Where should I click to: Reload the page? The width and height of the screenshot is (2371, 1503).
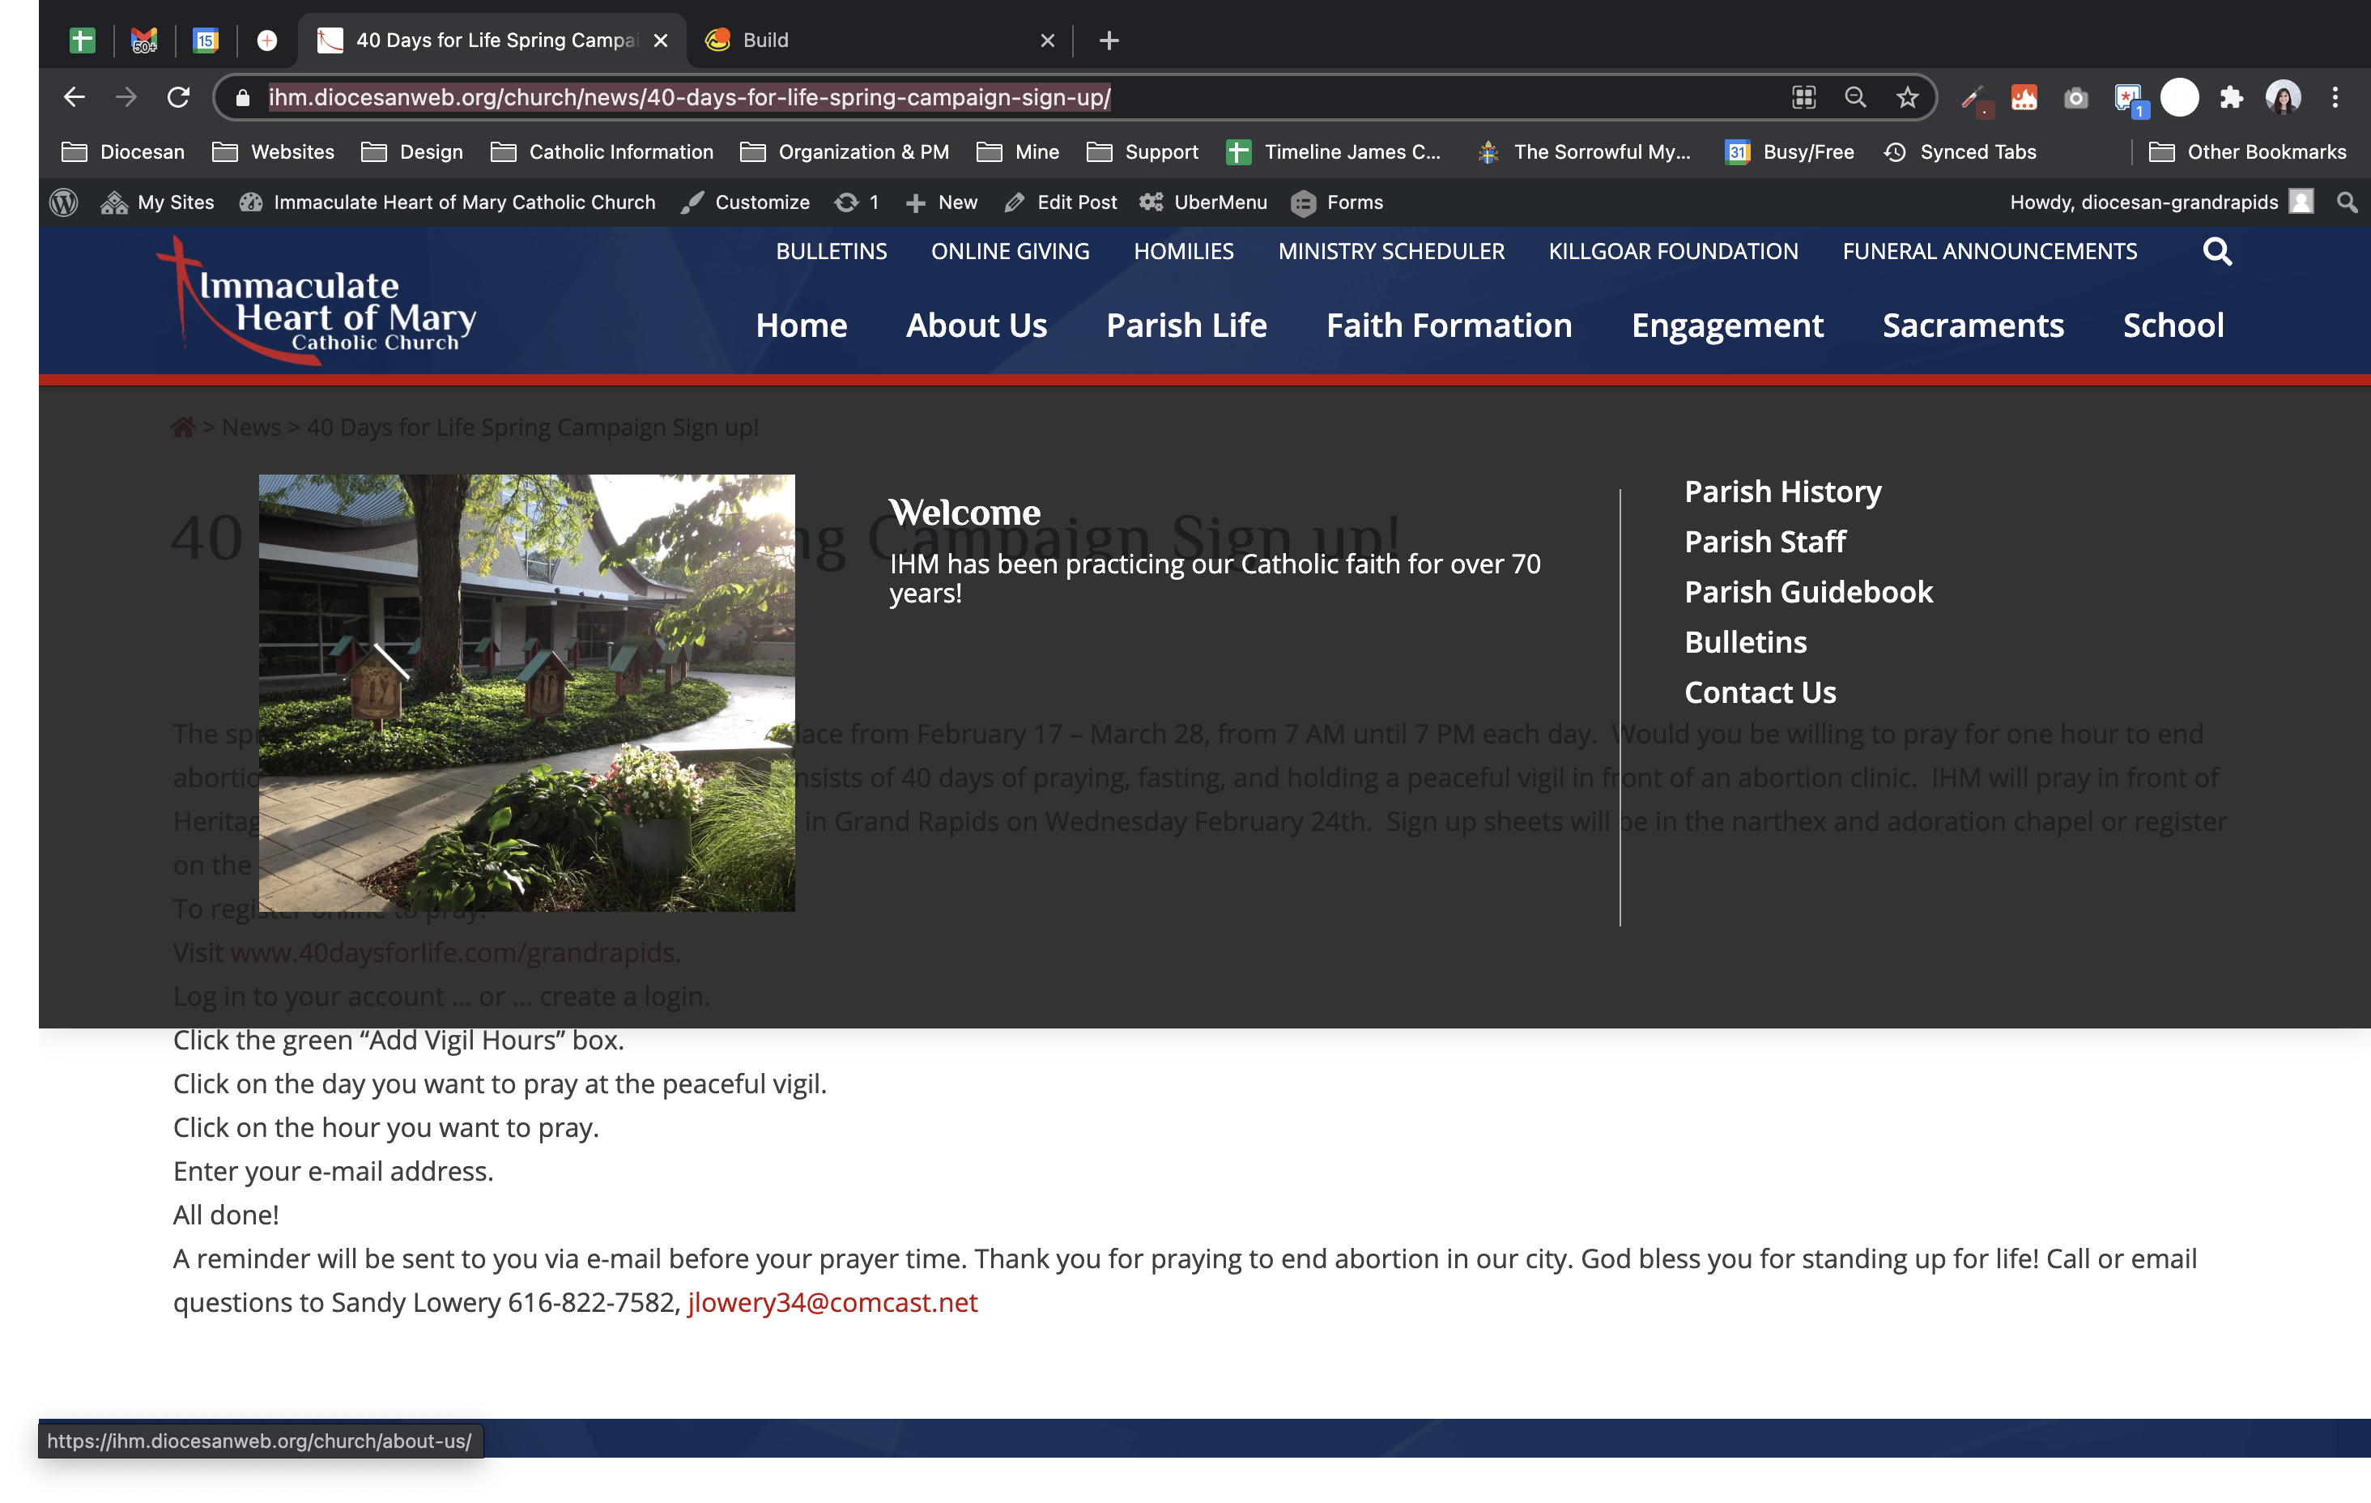pyautogui.click(x=178, y=97)
